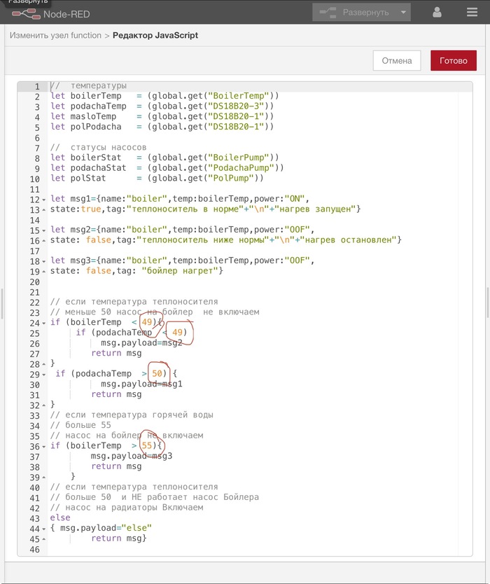This screenshot has width=490, height=584.
Task: Click the Node-RED logo icon
Action: (26, 14)
